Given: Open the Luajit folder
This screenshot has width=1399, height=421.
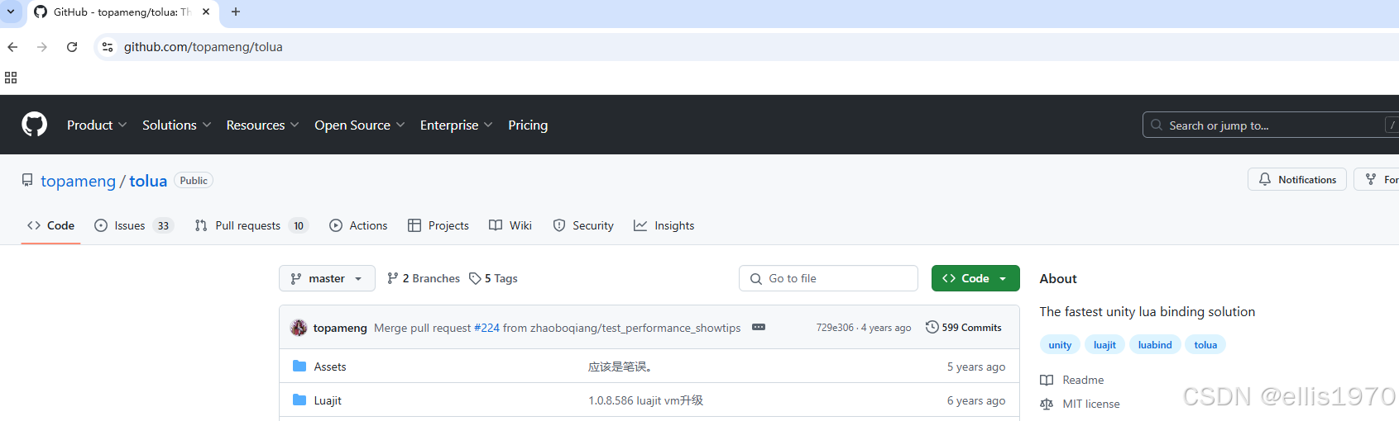Looking at the screenshot, I should (x=328, y=400).
